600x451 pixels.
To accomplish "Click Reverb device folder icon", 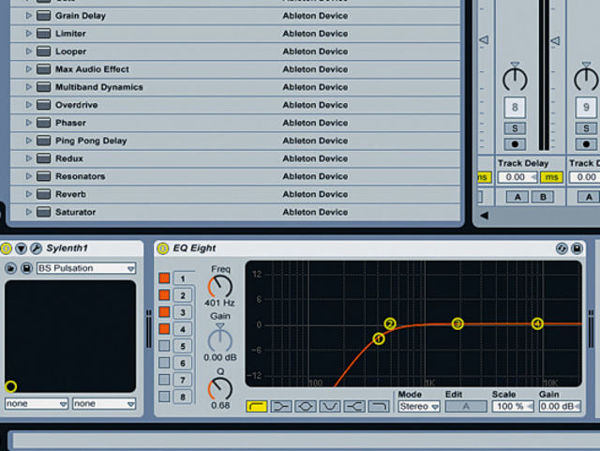I will tap(44, 194).
